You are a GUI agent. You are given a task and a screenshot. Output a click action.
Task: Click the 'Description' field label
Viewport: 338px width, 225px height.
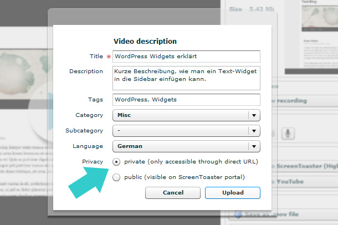(x=86, y=71)
